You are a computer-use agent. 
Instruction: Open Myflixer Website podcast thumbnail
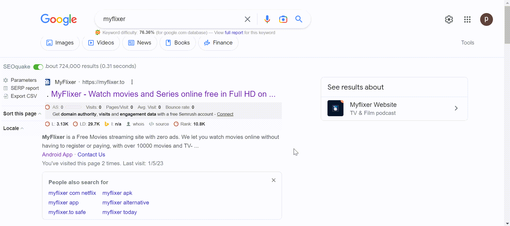click(x=335, y=108)
